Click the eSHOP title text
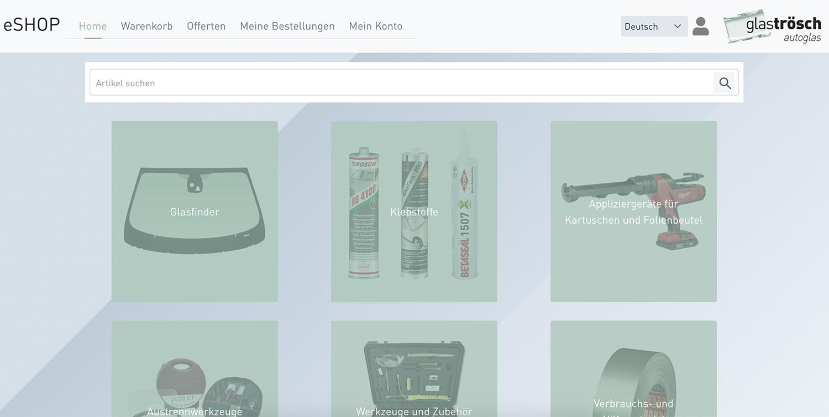Screen dimensions: 829x417 click(x=32, y=25)
